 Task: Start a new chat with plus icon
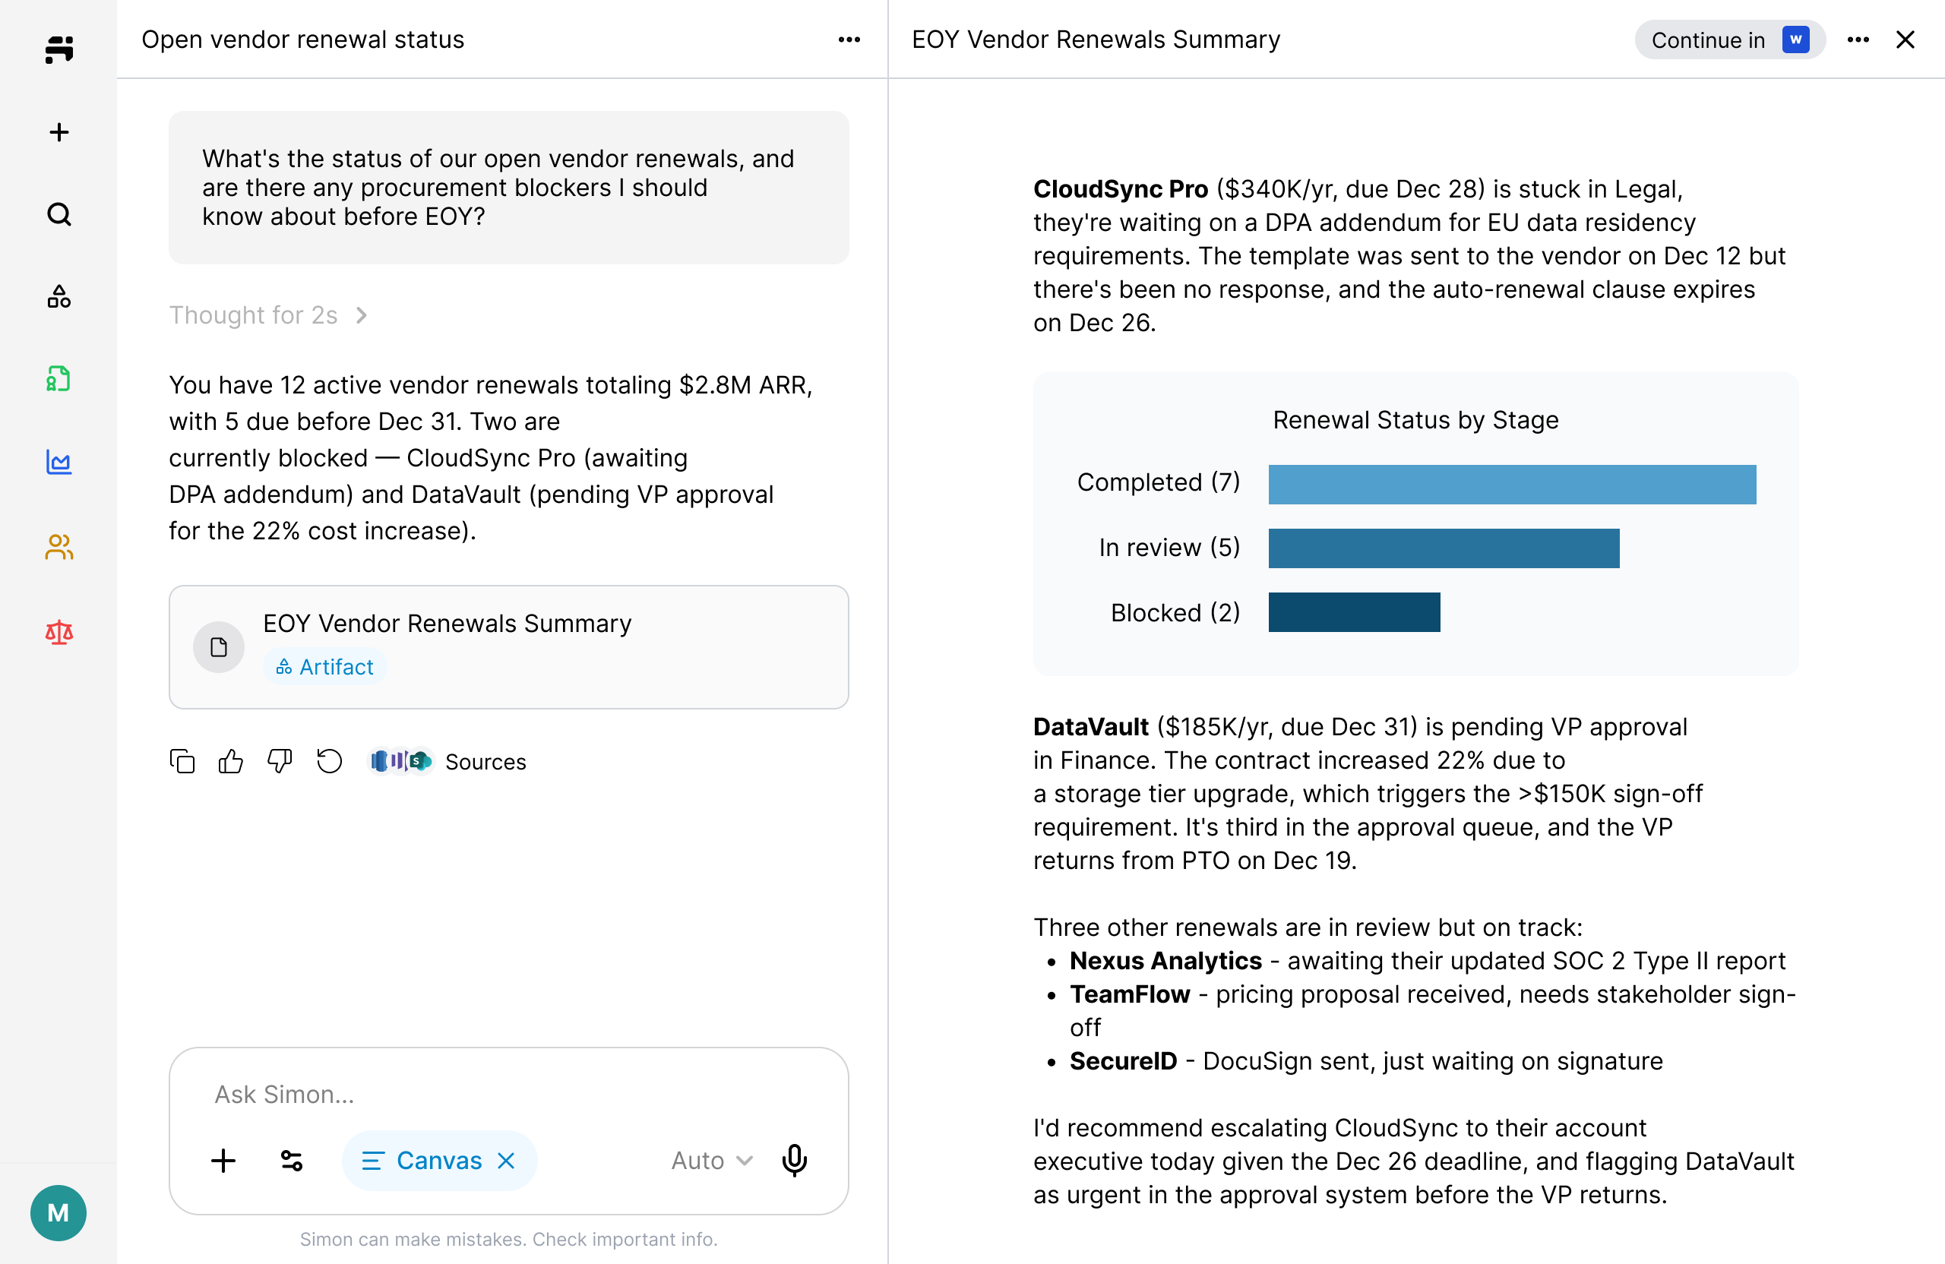pos(59,132)
